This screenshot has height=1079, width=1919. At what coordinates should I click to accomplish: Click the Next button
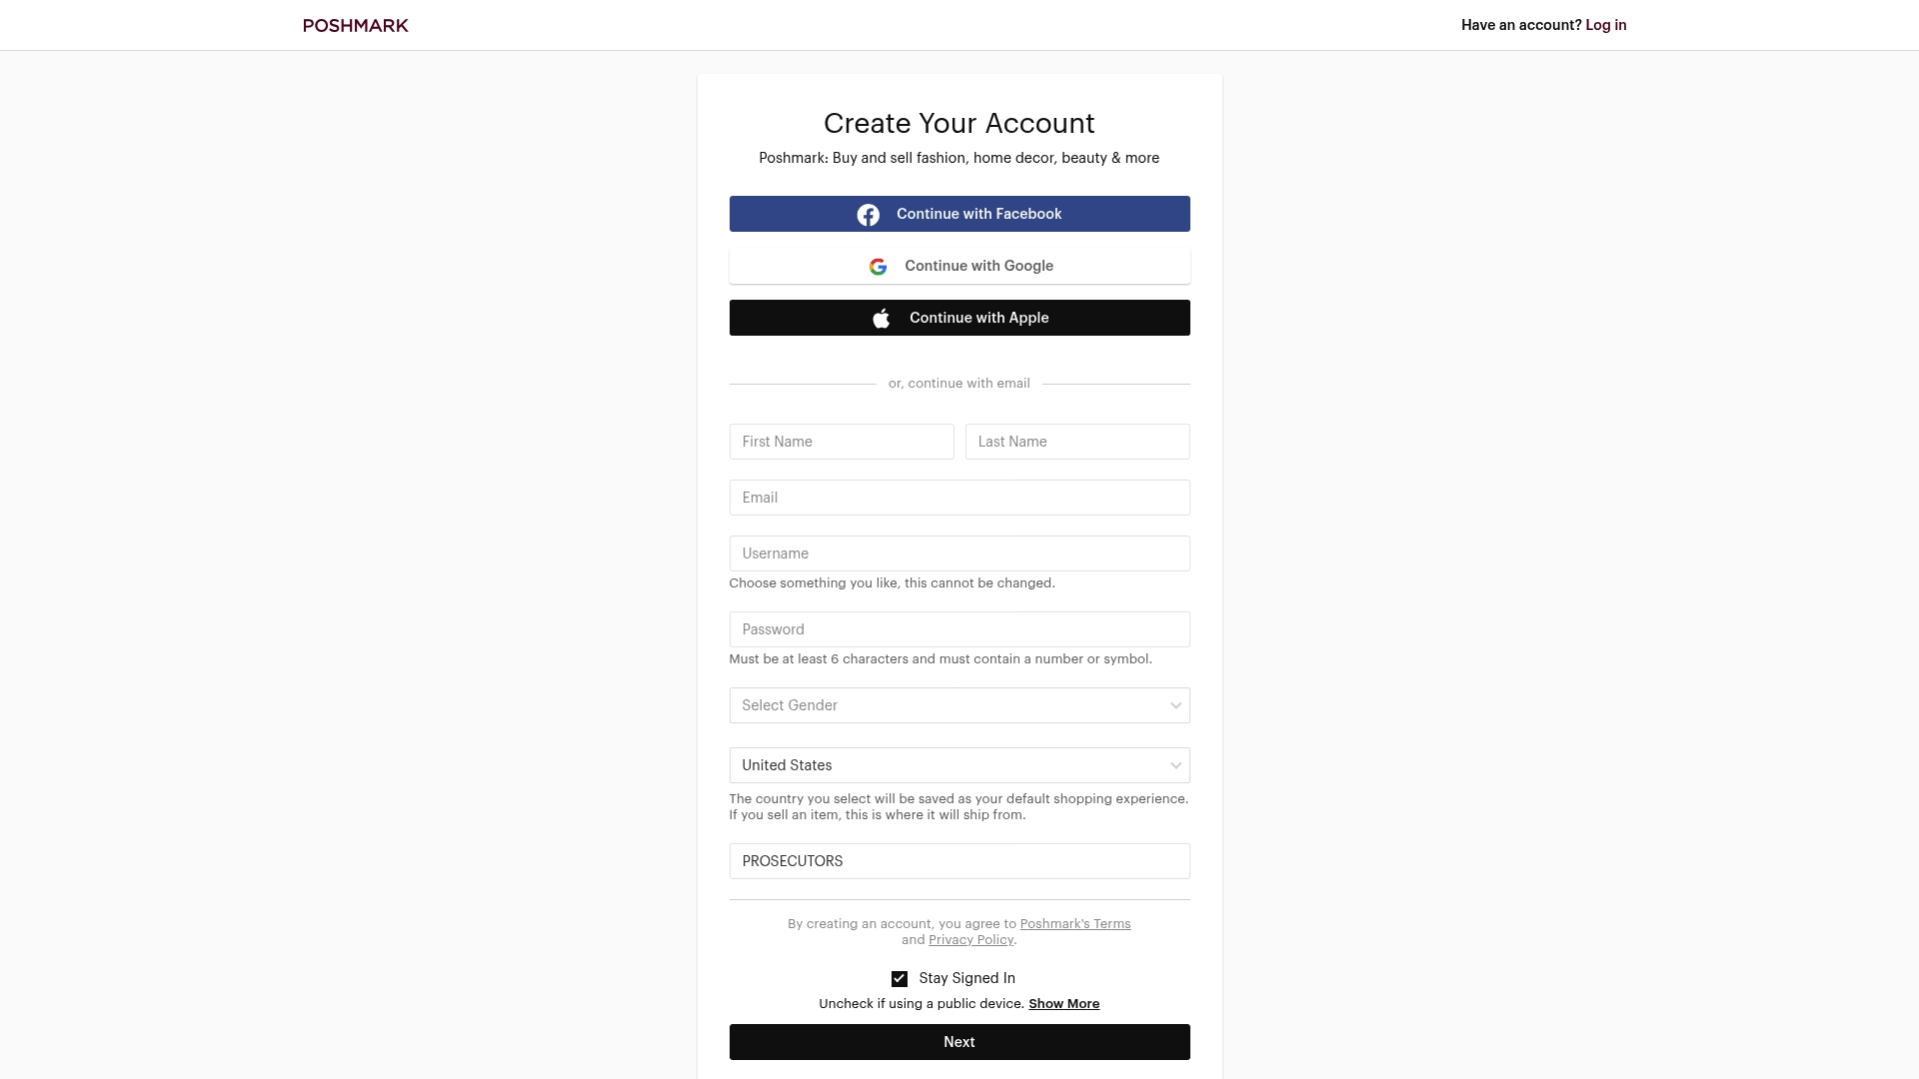[959, 1042]
